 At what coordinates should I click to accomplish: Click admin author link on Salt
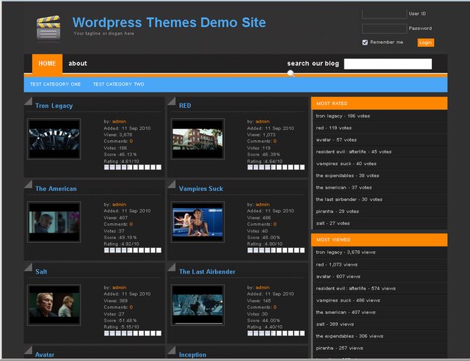click(x=119, y=288)
